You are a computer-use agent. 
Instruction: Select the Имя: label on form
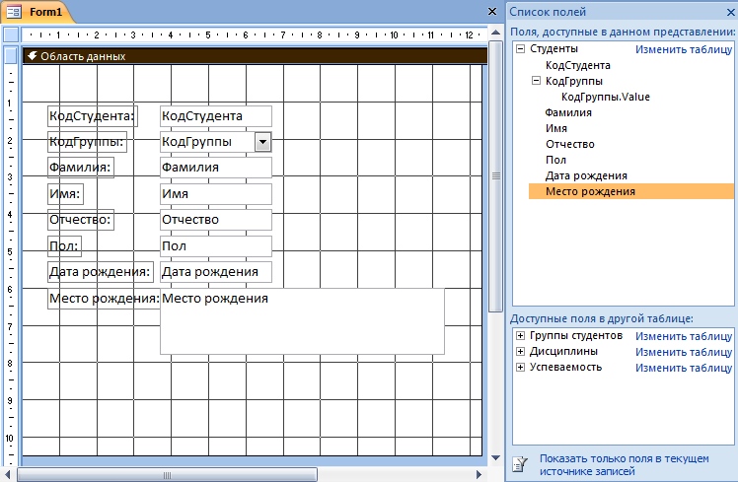pyautogui.click(x=65, y=194)
